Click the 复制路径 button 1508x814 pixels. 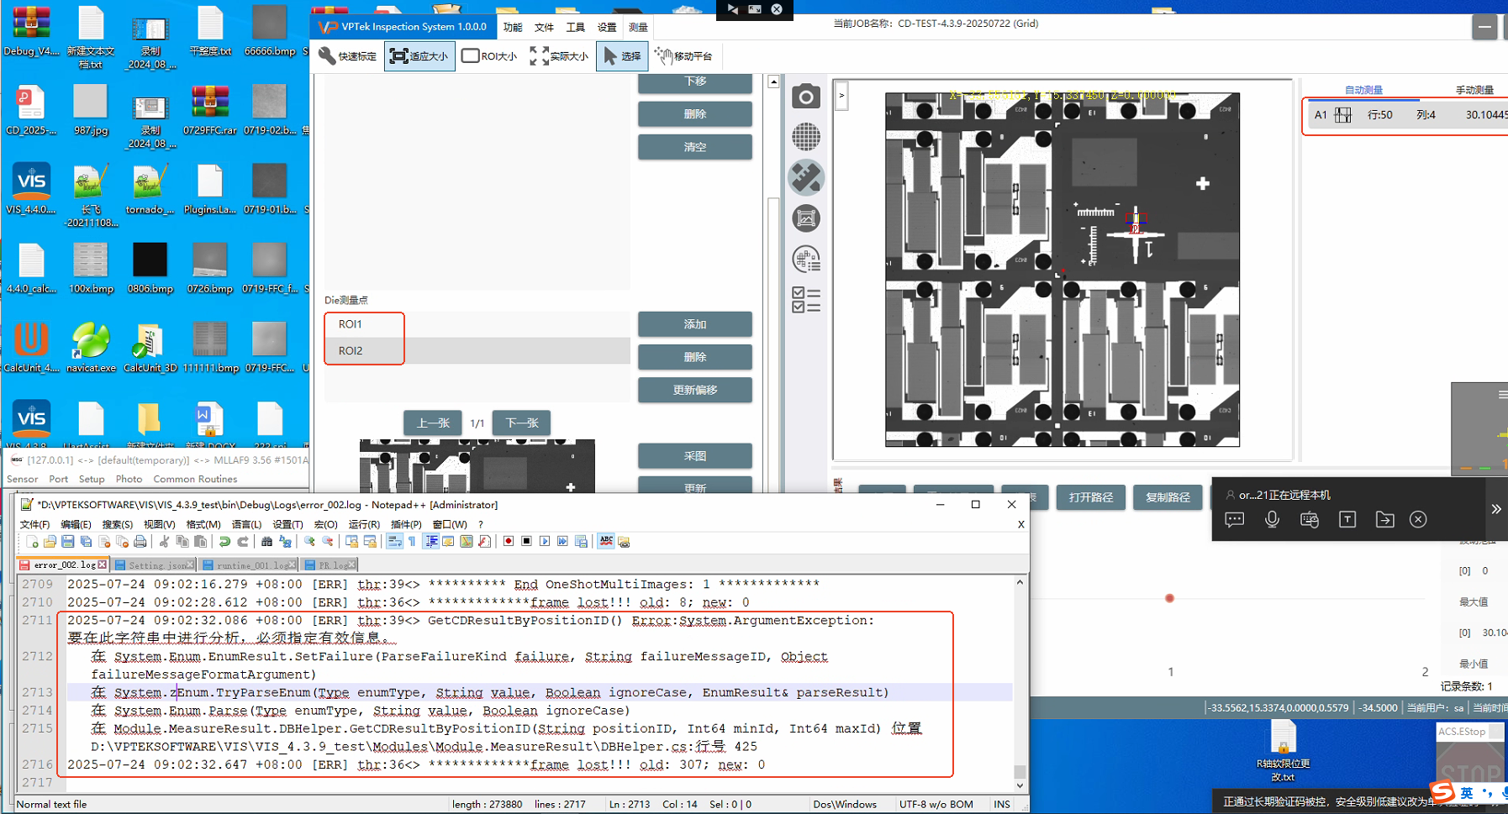tap(1167, 497)
